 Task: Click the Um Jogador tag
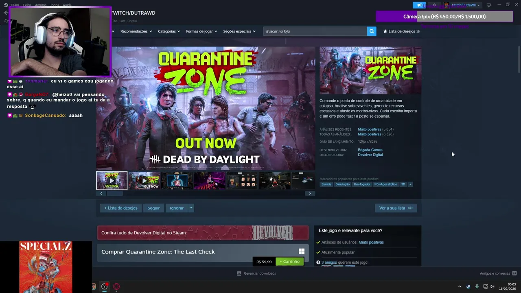click(362, 184)
